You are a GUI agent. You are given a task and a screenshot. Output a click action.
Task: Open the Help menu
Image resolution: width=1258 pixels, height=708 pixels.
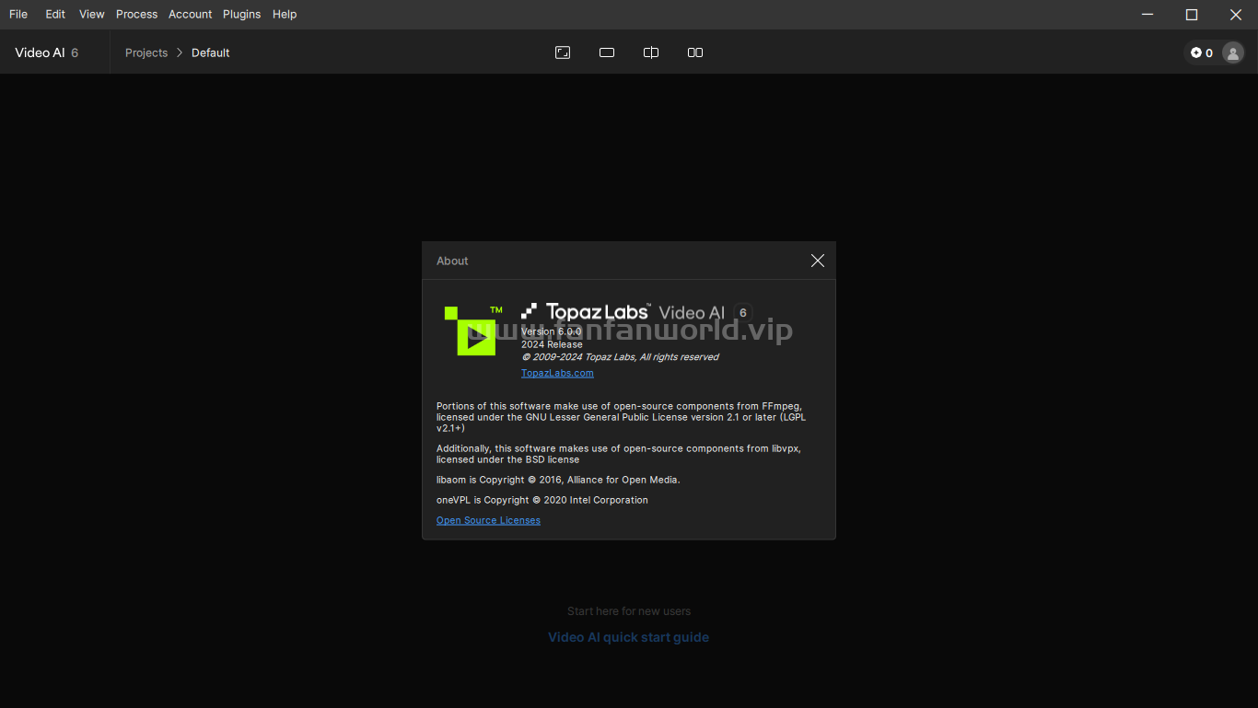pos(285,14)
